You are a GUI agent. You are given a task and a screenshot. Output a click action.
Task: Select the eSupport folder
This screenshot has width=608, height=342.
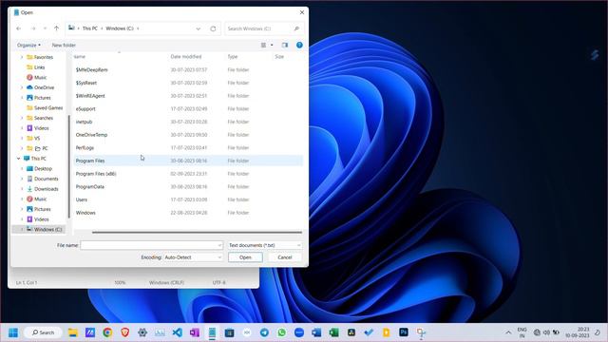[x=85, y=109]
